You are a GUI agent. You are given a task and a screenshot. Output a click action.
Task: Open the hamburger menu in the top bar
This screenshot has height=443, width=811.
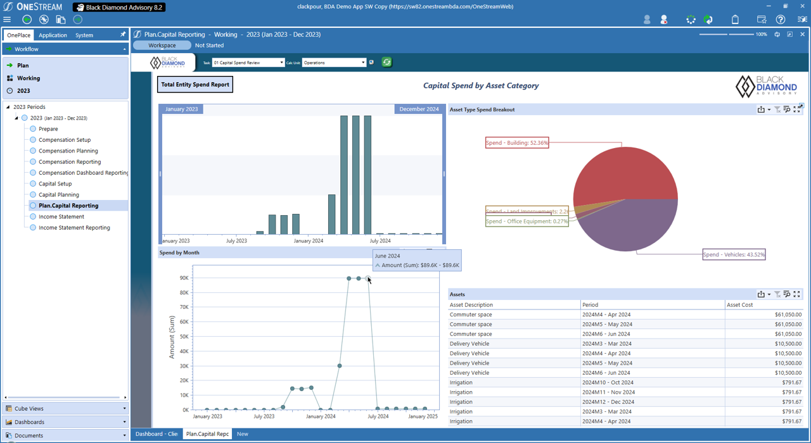point(8,20)
